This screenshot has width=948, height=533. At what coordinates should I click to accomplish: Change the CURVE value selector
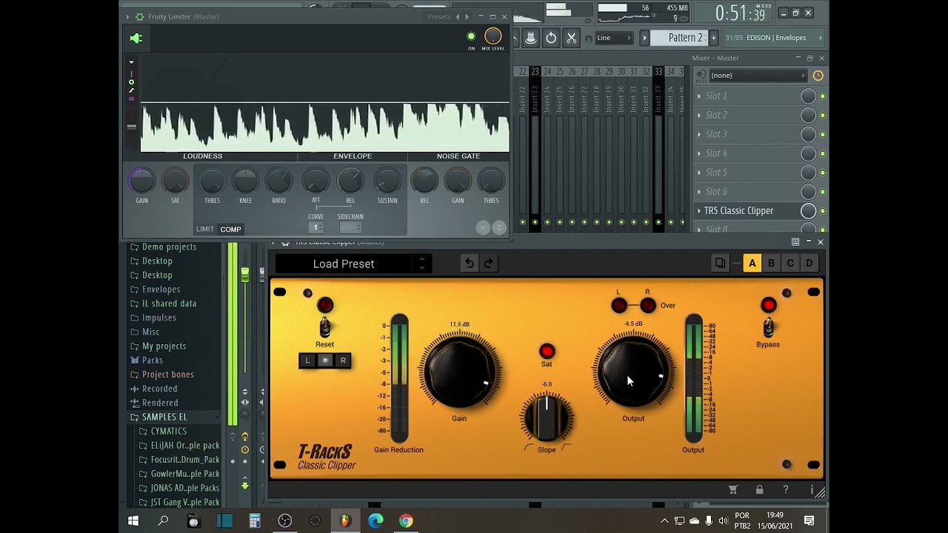[316, 228]
